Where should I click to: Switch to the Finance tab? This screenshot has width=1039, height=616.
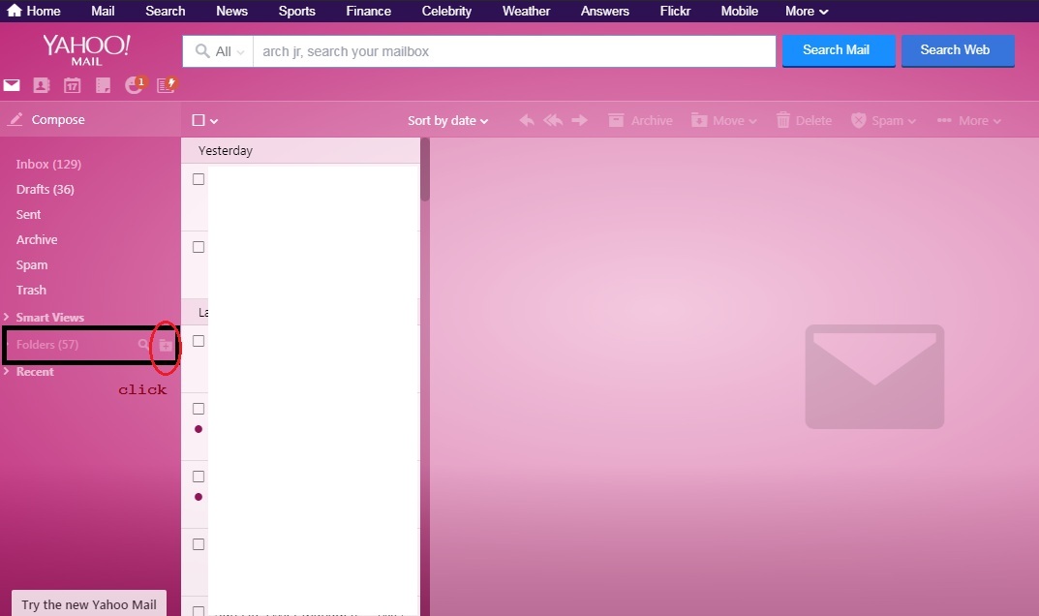[368, 11]
